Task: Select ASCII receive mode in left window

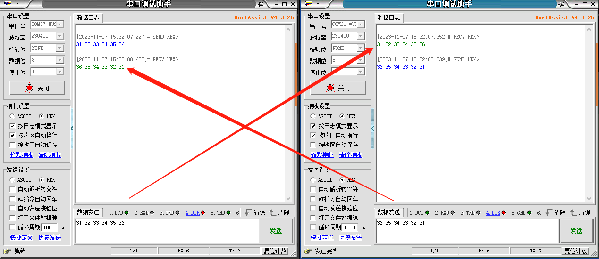Action: coord(12,116)
